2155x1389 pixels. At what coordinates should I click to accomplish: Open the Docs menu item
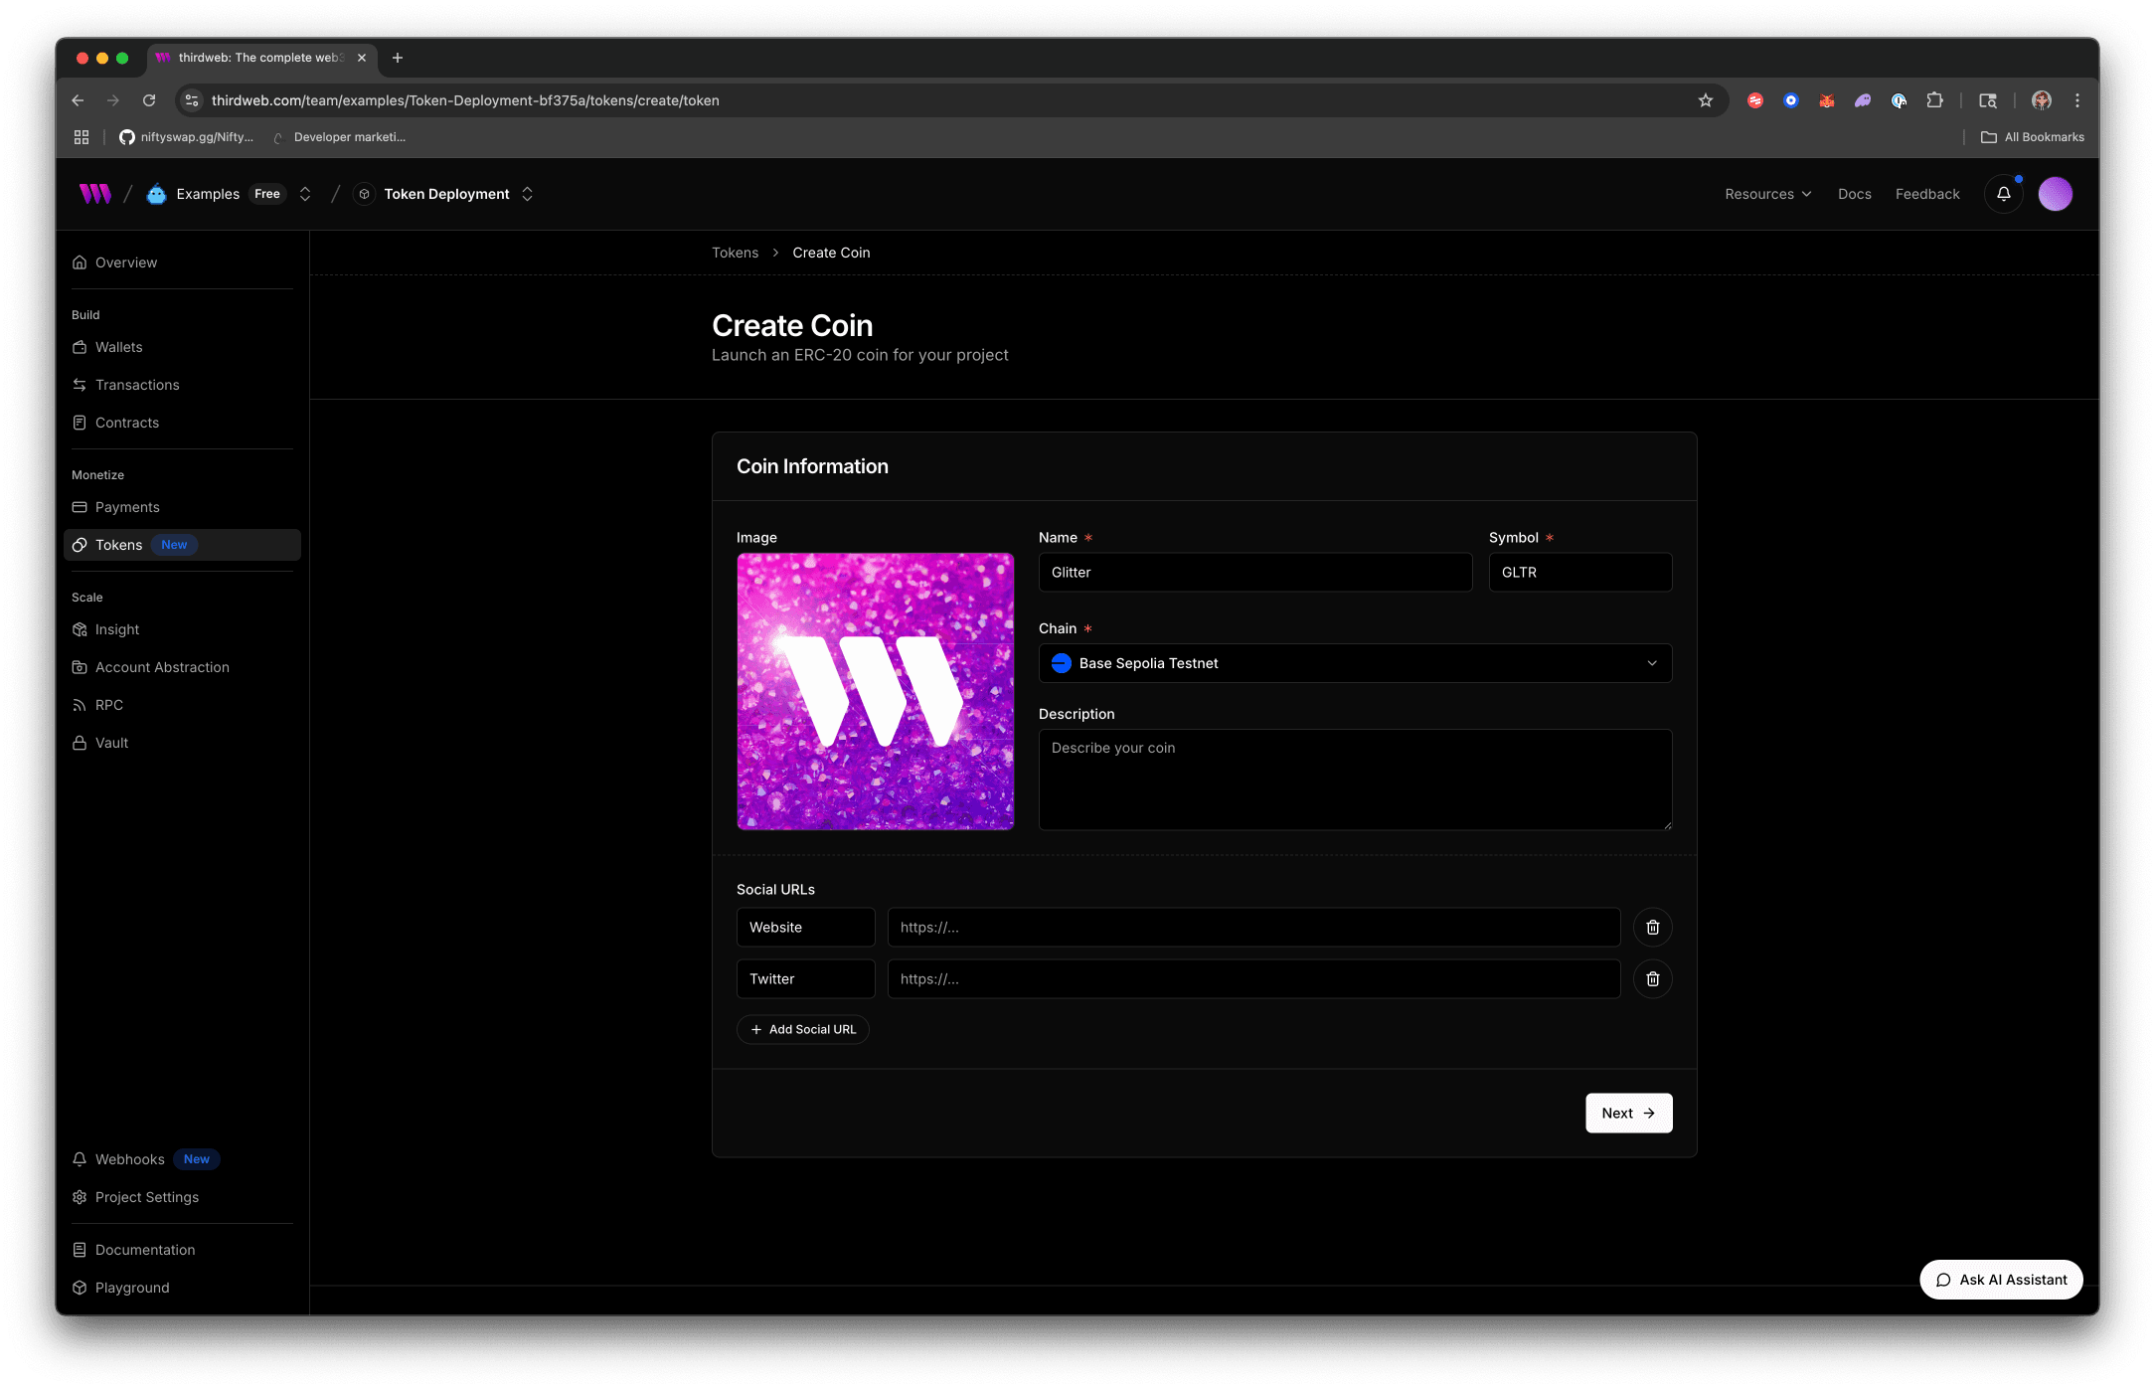(1854, 194)
